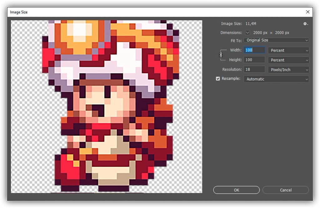Close the Image Size dialog

308,12
